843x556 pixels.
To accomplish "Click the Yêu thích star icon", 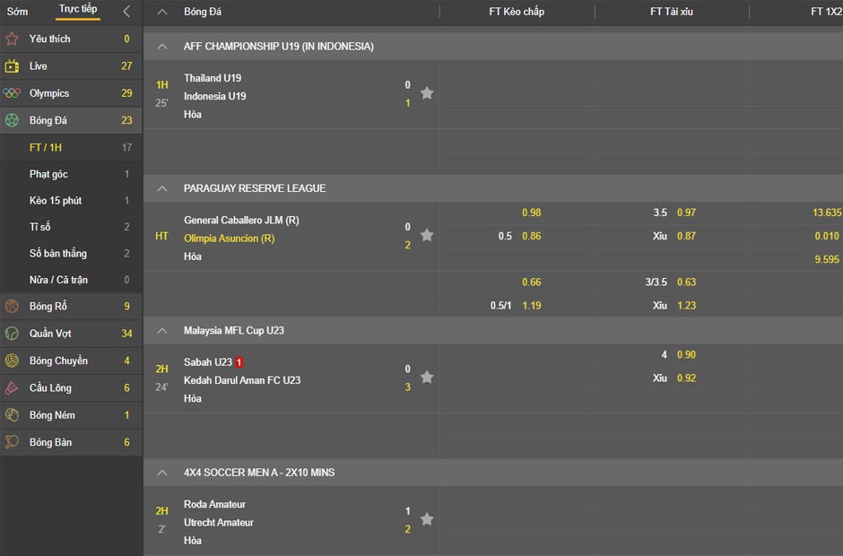I will 13,39.
